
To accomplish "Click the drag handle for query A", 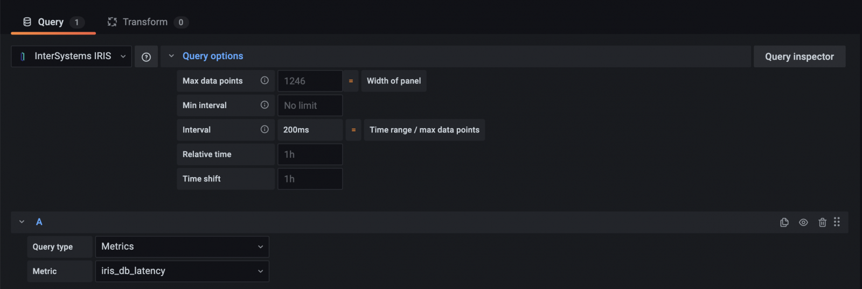I will pyautogui.click(x=837, y=222).
